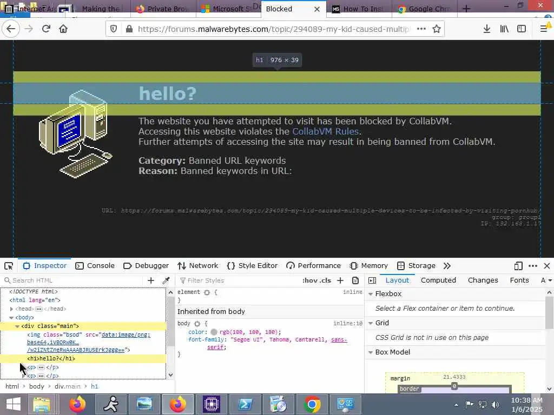Open the Memory panel
Image resolution: width=554 pixels, height=415 pixels.
click(x=368, y=266)
